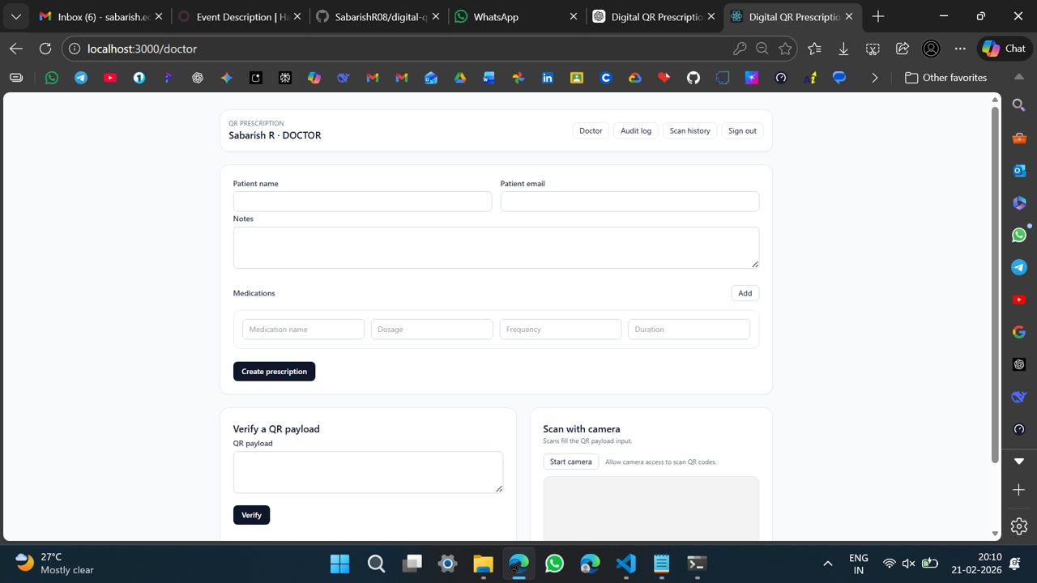Viewport: 1037px width, 583px height.
Task: Open the Audit log page
Action: 636,130
